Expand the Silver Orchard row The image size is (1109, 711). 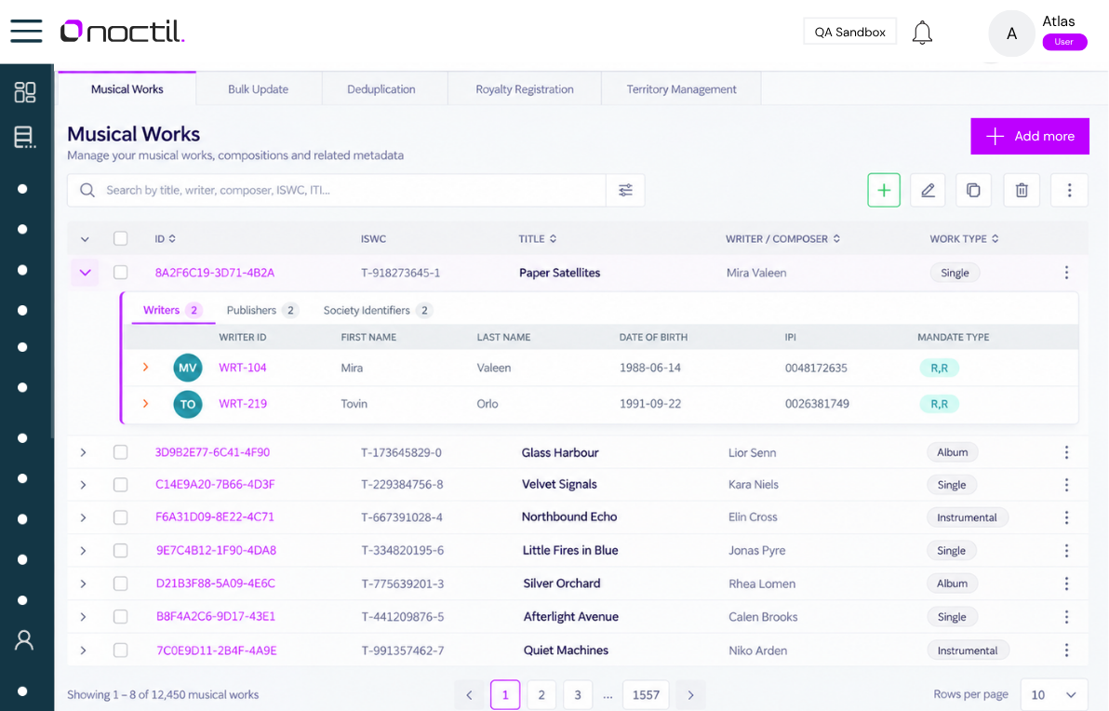[83, 584]
